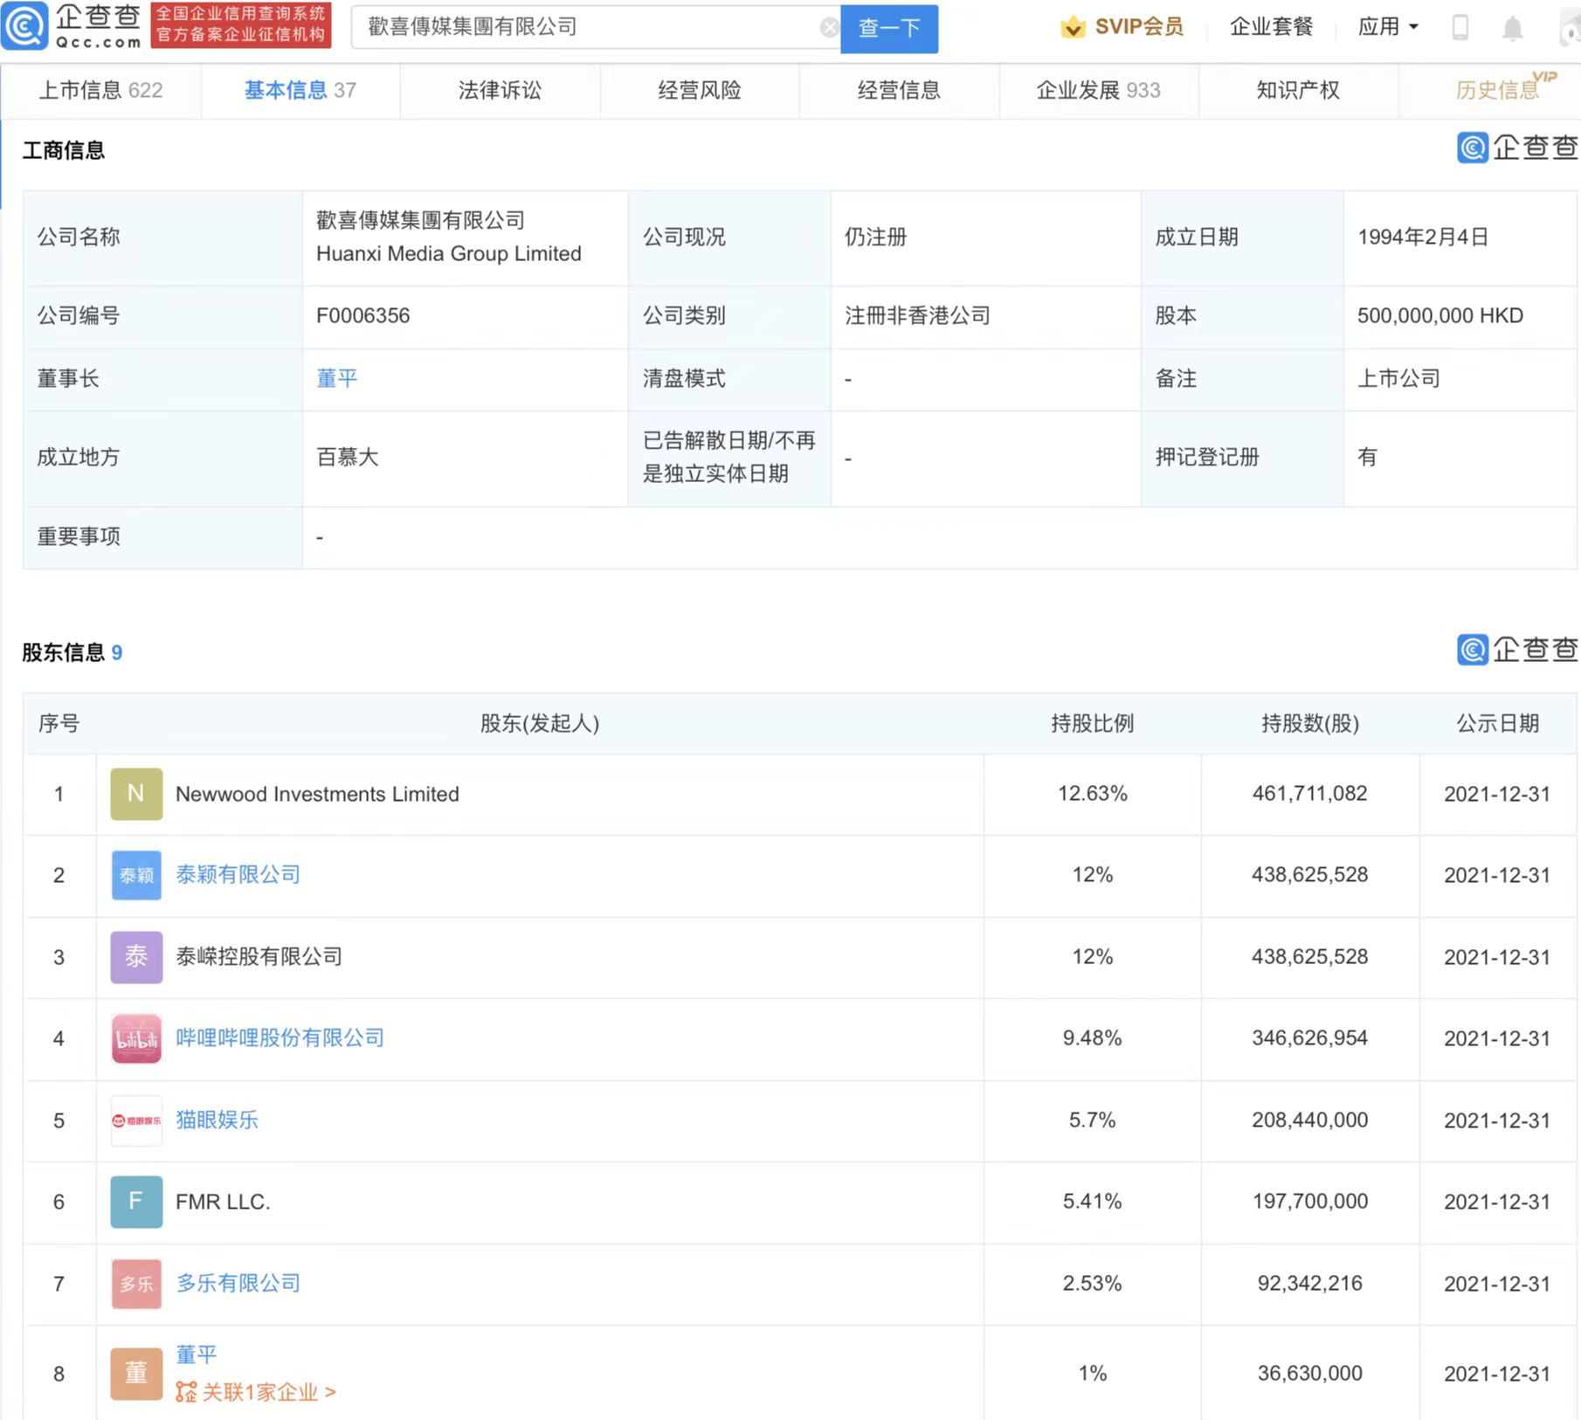Viewport: 1581px width, 1420px height.
Task: Select the 泰嵘控股有限公司 name
Action: click(x=259, y=956)
